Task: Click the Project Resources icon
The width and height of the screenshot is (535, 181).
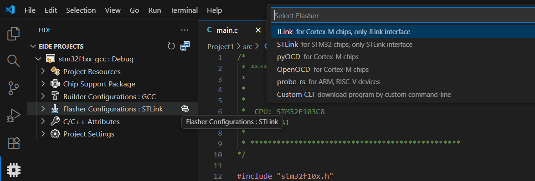Action: 55,71
